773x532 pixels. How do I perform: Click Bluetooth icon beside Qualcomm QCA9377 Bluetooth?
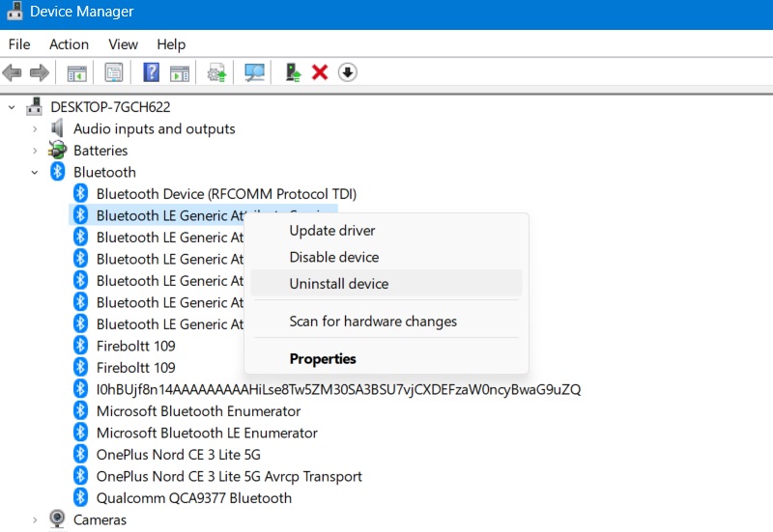coord(80,497)
